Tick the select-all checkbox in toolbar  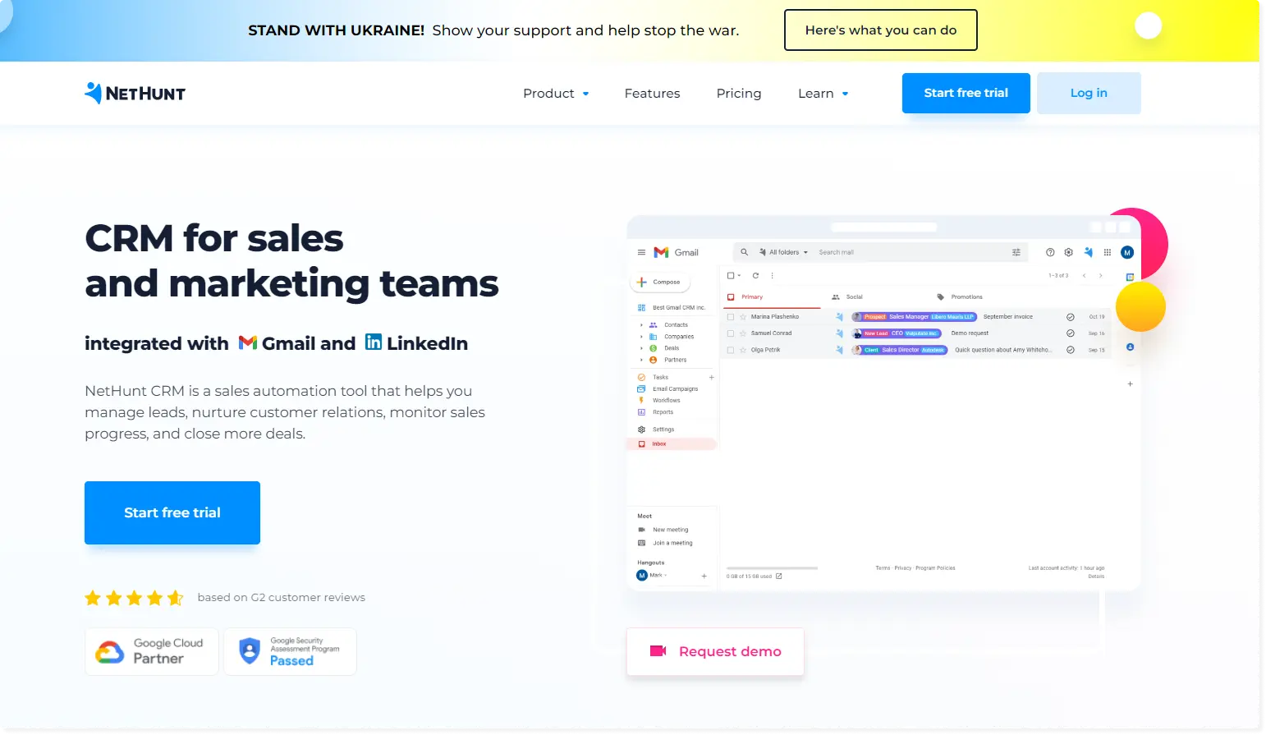tap(731, 275)
